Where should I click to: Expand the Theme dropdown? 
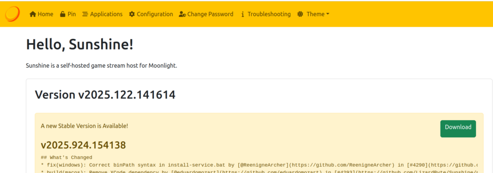click(x=313, y=14)
